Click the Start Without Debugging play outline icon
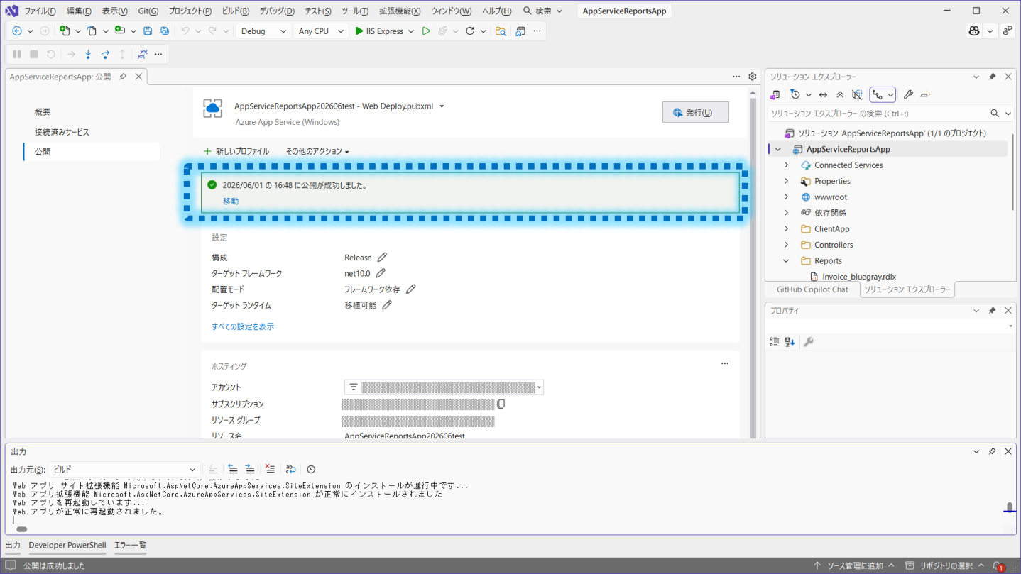The height and width of the screenshot is (574, 1021). tap(426, 31)
